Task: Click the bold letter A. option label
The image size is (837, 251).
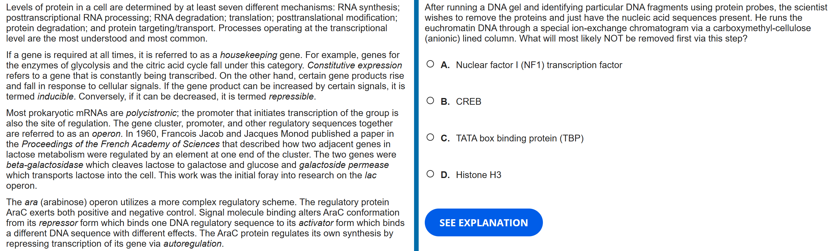Action: coord(445,65)
